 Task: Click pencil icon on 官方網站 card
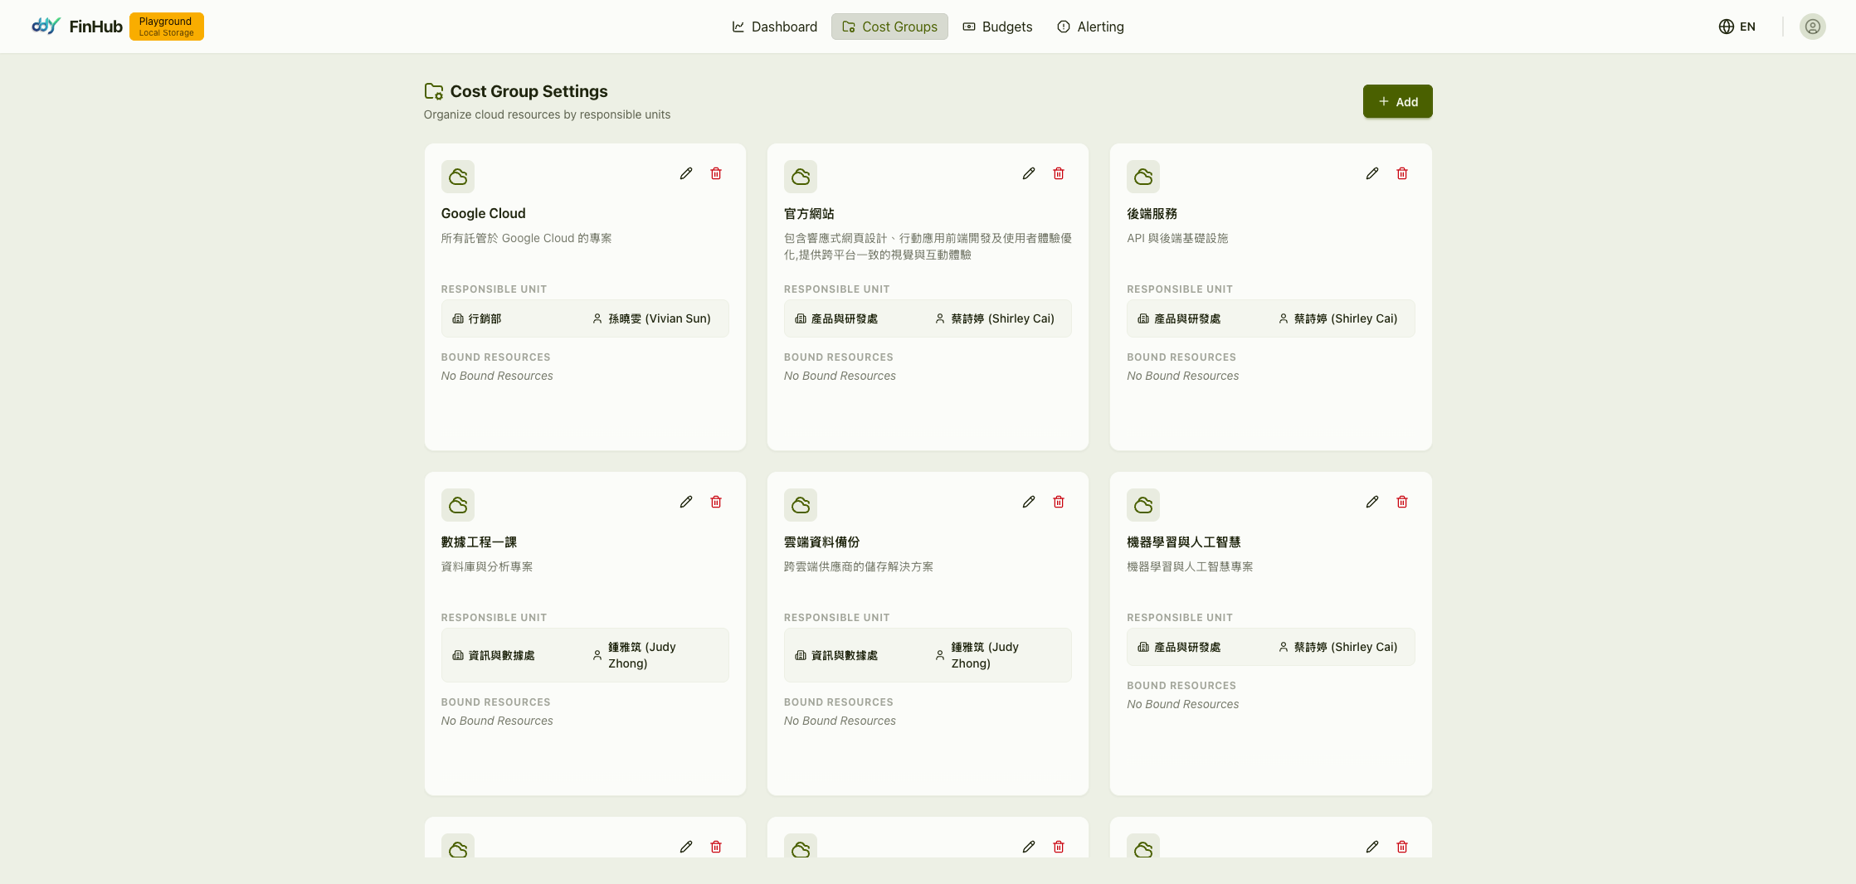[x=1028, y=173]
